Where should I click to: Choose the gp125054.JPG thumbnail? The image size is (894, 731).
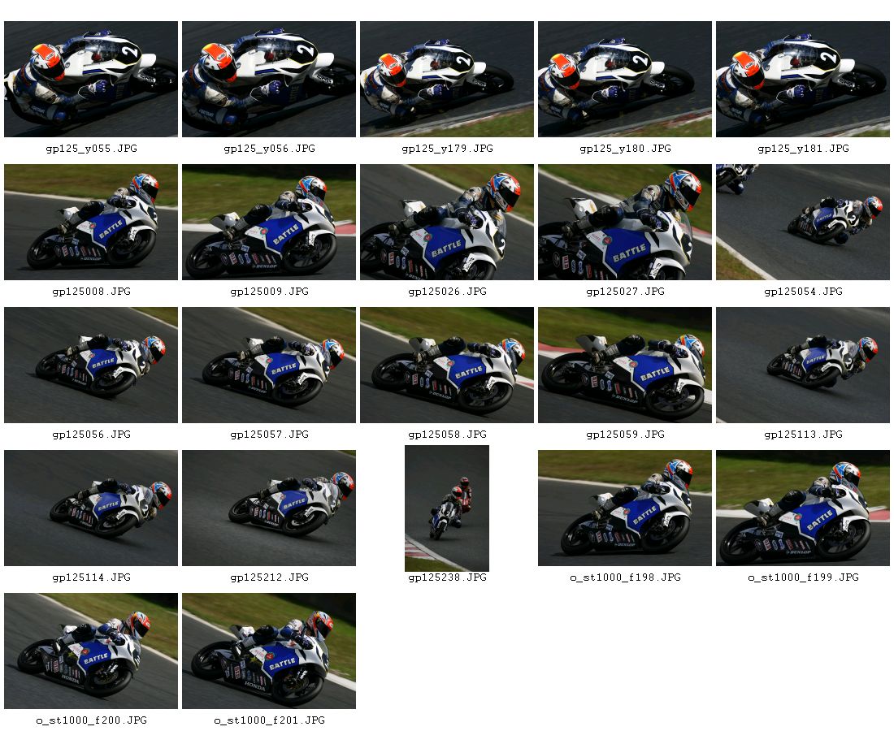coord(802,223)
